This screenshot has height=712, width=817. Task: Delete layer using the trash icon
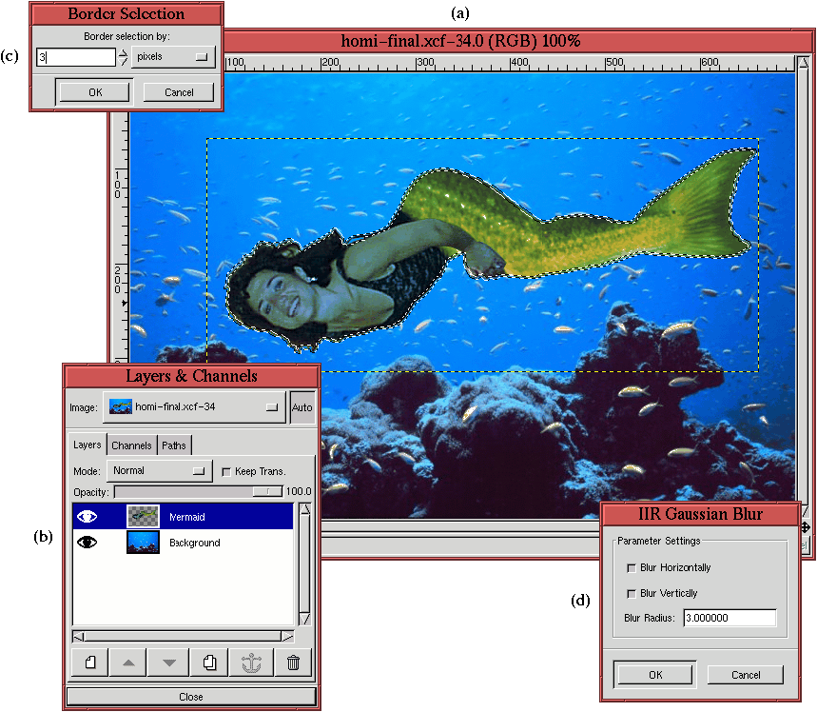[293, 663]
